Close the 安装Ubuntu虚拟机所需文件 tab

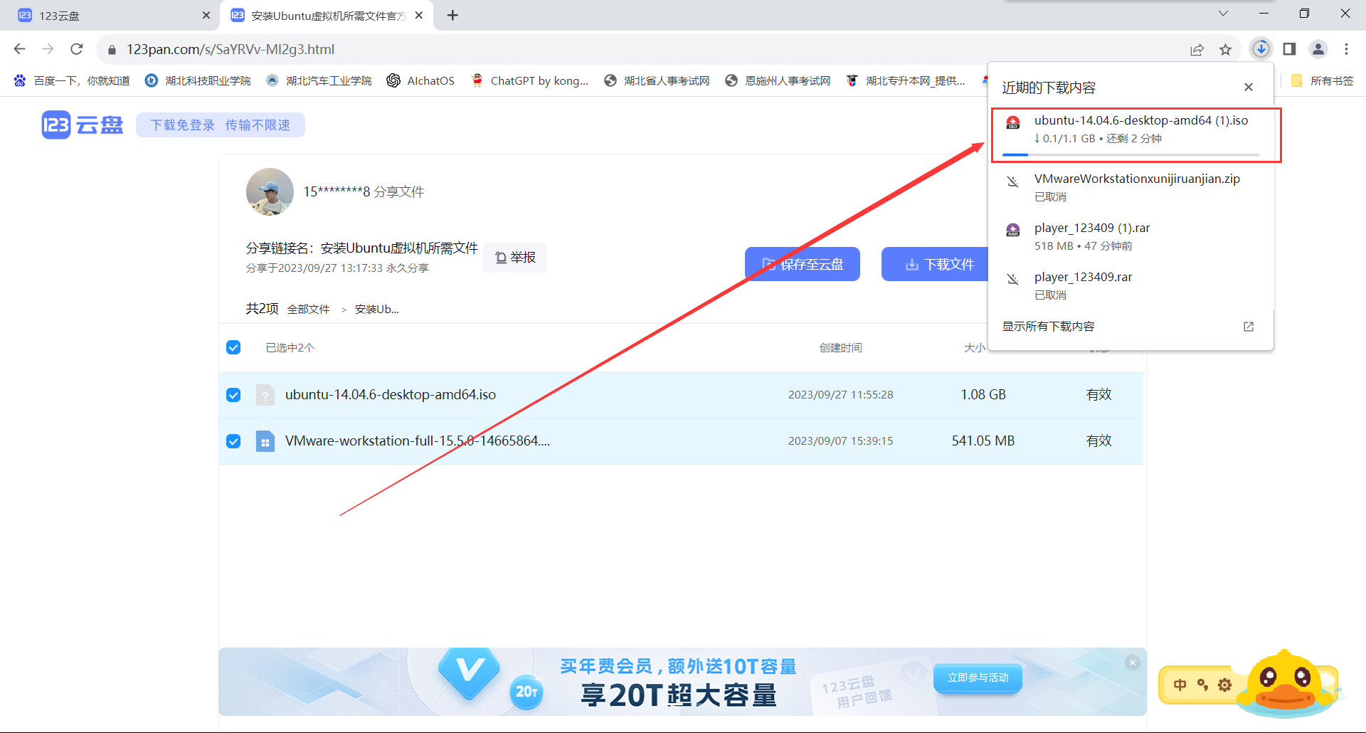(419, 15)
